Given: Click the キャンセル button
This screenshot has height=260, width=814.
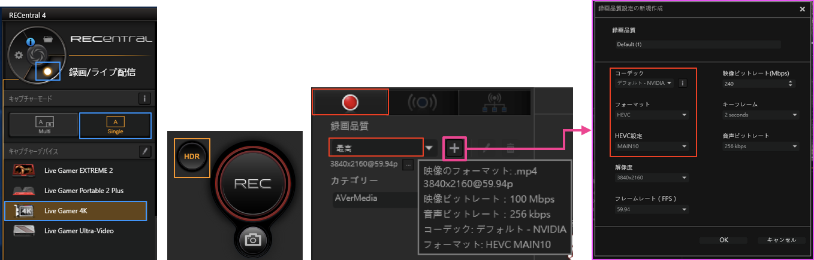Looking at the screenshot, I should [780, 240].
